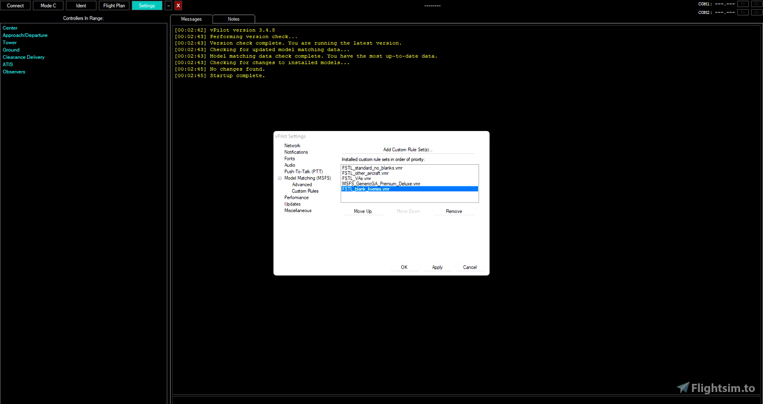Open the Audio settings category
Viewport: 763px width, 404px height.
[289, 165]
